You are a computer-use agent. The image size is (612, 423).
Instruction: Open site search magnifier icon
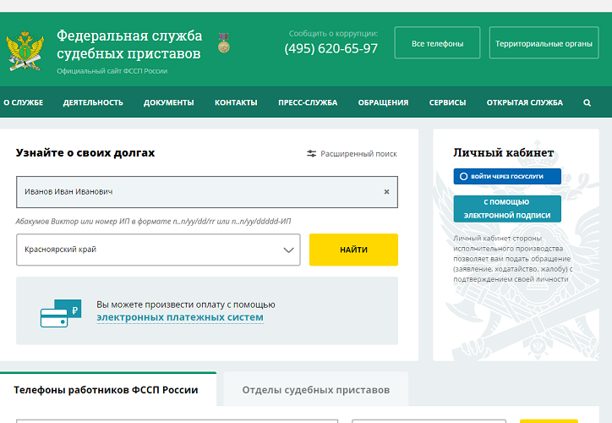[x=587, y=102]
